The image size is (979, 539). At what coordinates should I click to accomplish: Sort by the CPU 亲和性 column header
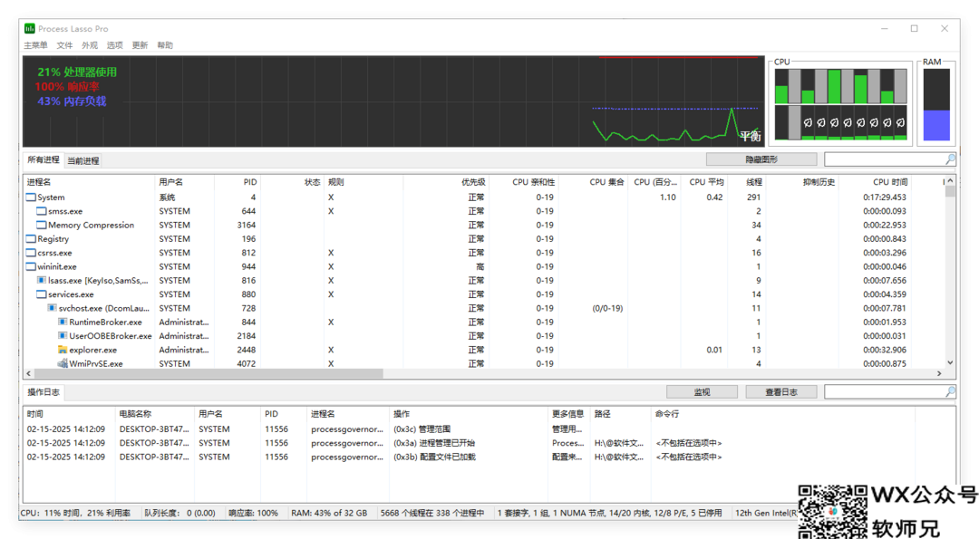click(x=523, y=182)
